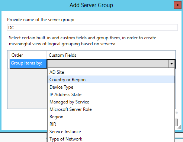The image size is (183, 142).
Task: Select Type of Network option
Action: tap(111, 139)
